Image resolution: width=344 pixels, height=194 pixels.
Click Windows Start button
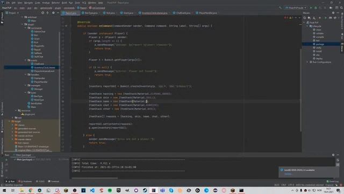click(x=4, y=190)
